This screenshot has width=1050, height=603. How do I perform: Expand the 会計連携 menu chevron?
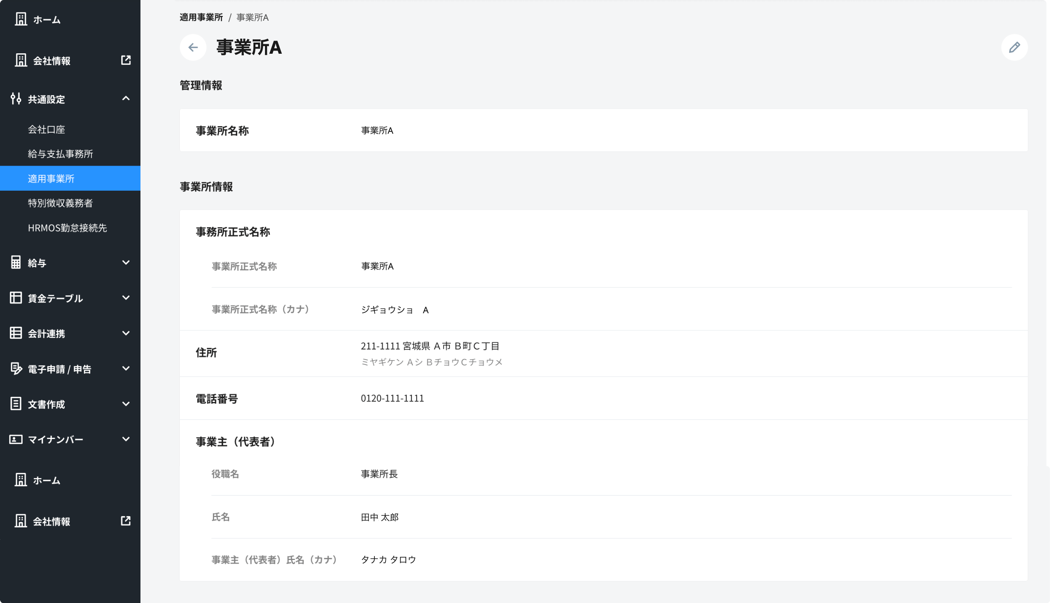pos(126,333)
